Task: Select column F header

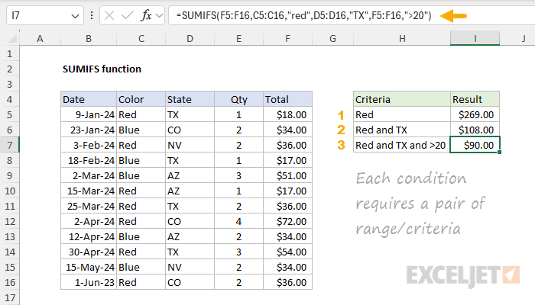Action: point(287,38)
